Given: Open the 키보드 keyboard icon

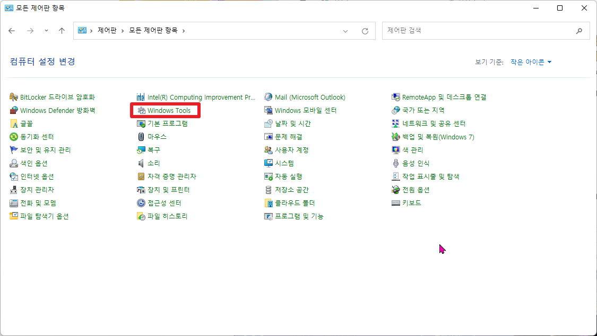Looking at the screenshot, I should [396, 203].
